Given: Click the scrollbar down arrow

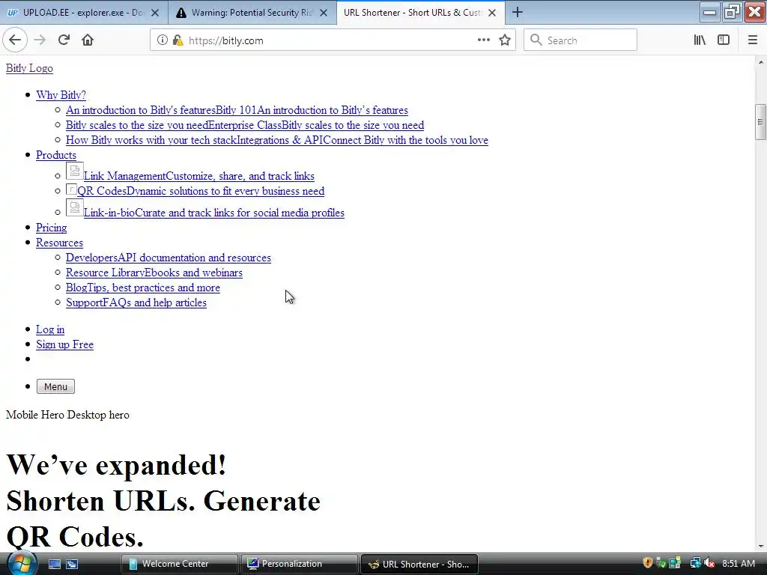Looking at the screenshot, I should (760, 546).
